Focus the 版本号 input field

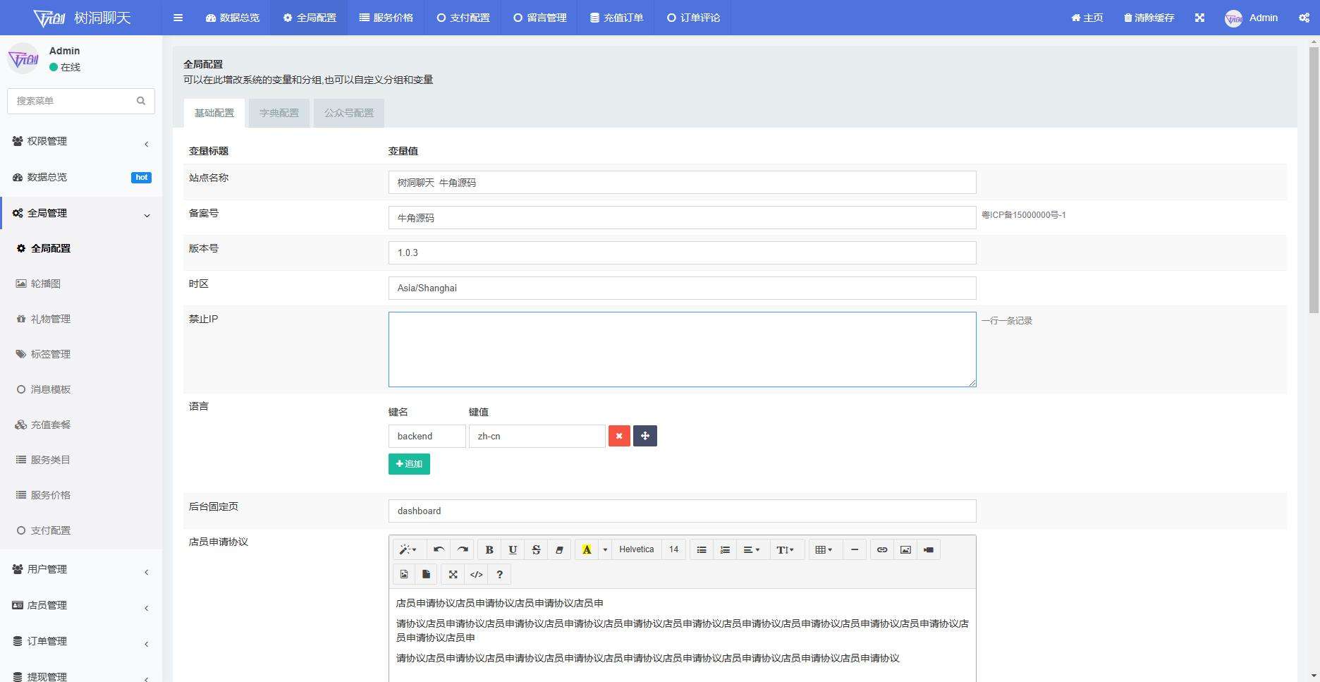(682, 252)
